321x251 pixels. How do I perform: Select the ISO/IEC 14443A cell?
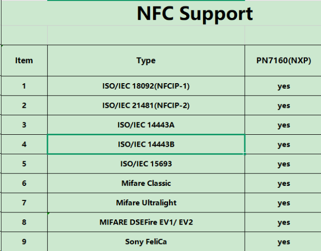[x=146, y=125]
